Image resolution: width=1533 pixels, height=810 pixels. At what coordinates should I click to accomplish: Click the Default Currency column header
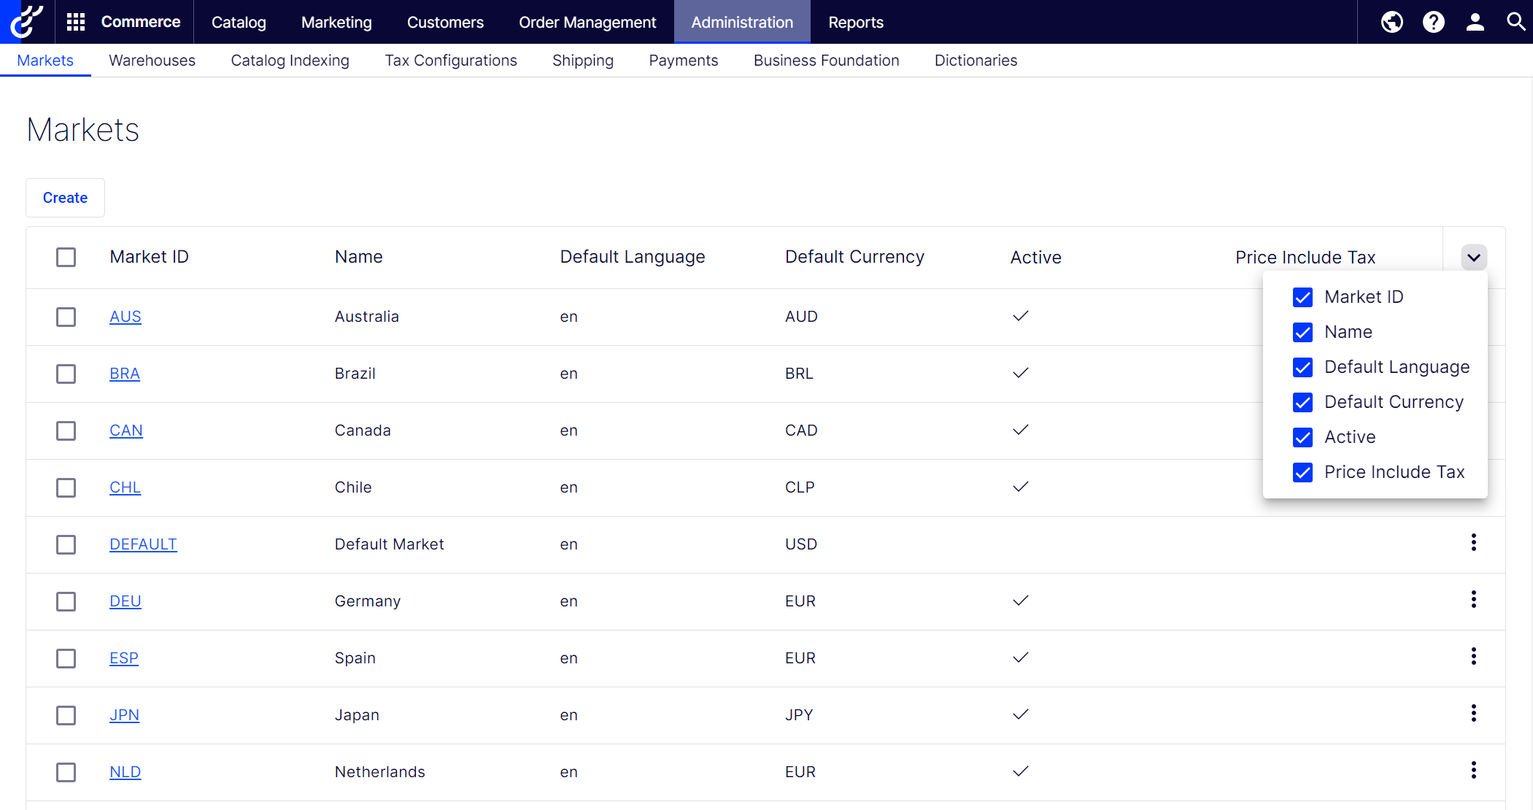point(854,257)
